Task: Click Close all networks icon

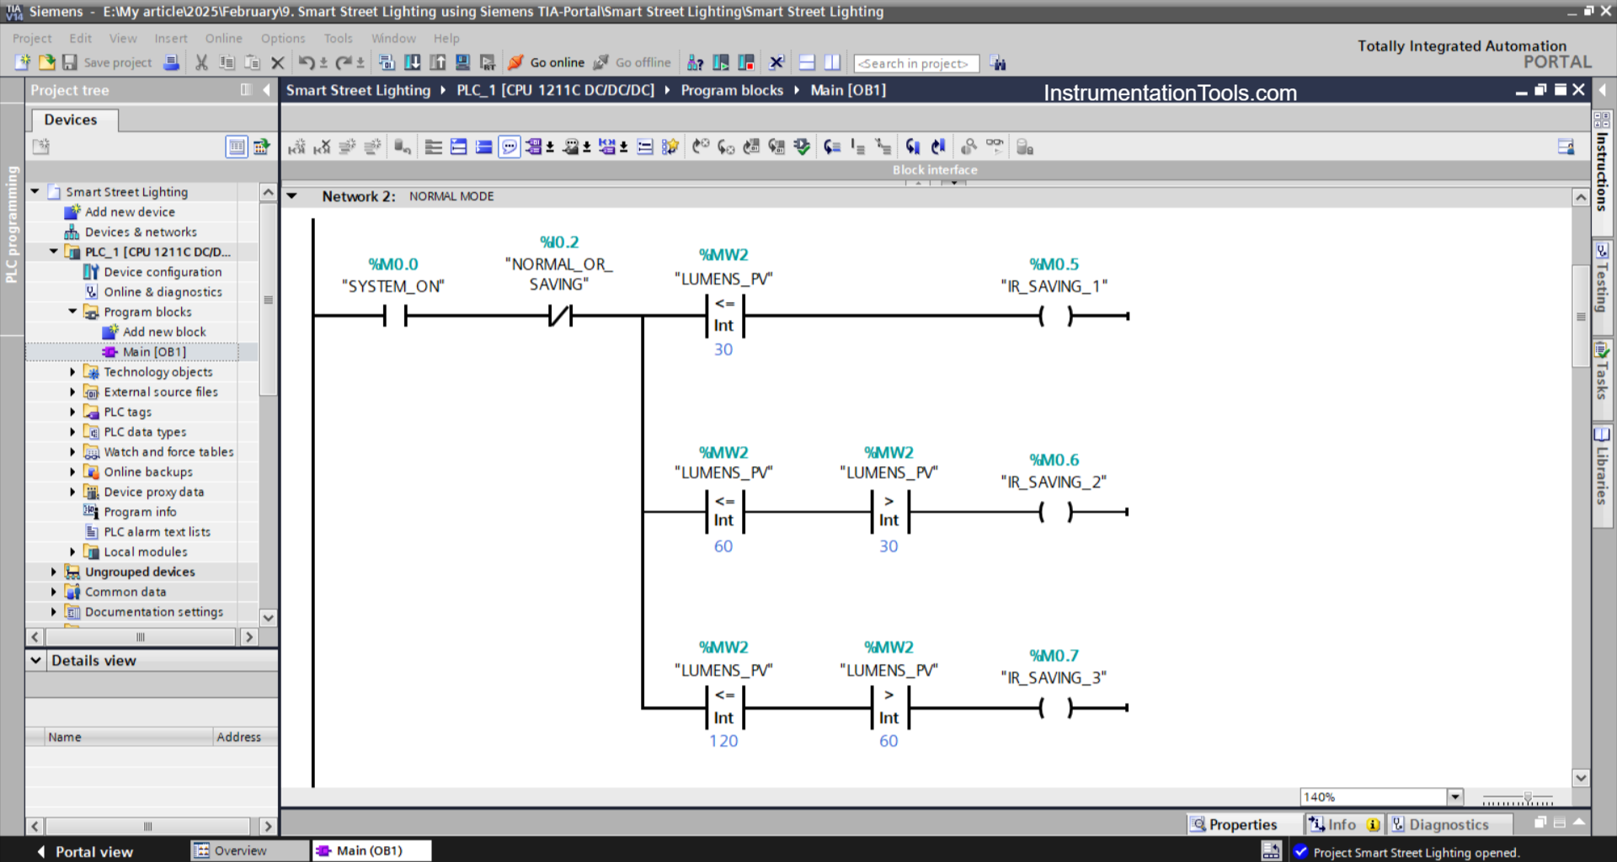Action: click(x=483, y=147)
